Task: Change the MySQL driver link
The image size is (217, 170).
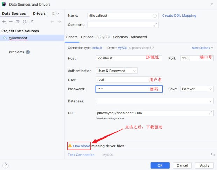Action: [x=122, y=48]
